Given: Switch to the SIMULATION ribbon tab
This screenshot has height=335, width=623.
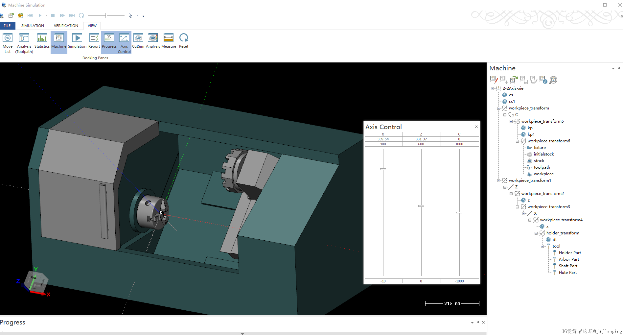Looking at the screenshot, I should [33, 26].
